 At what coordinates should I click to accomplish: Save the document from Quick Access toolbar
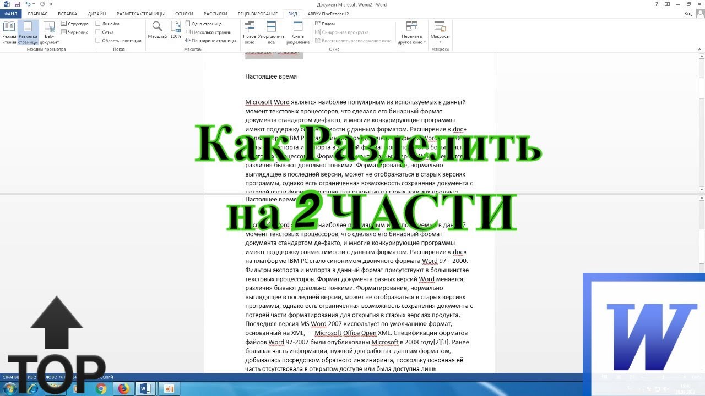17,4
